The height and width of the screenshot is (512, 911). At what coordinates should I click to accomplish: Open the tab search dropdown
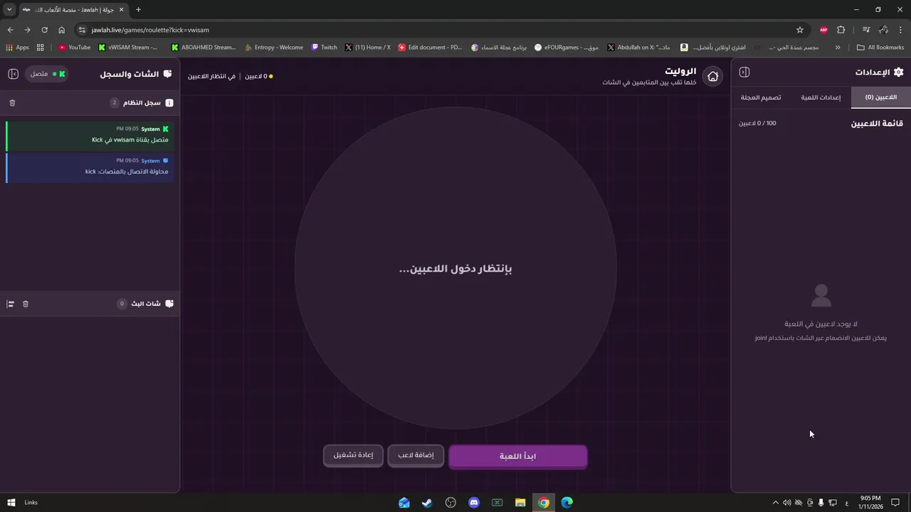click(9, 9)
